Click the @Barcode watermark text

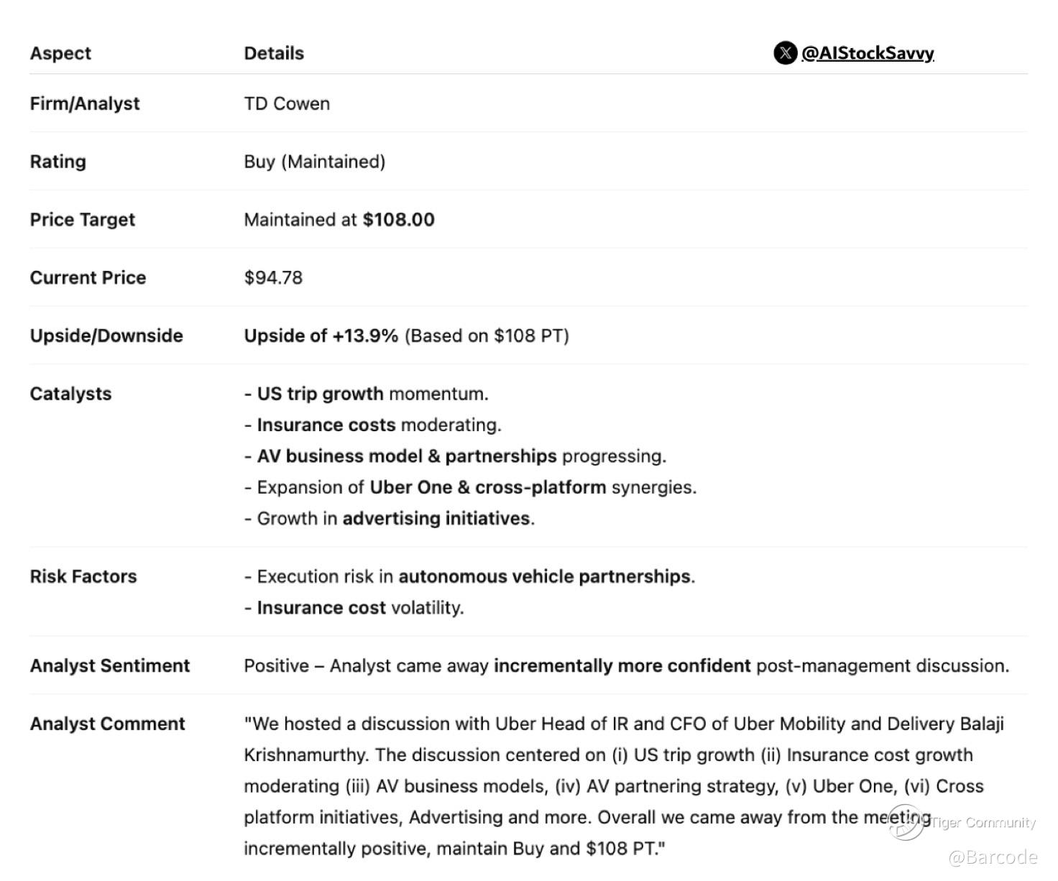(993, 857)
